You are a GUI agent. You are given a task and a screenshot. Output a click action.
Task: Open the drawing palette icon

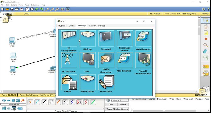(x=63, y=9)
